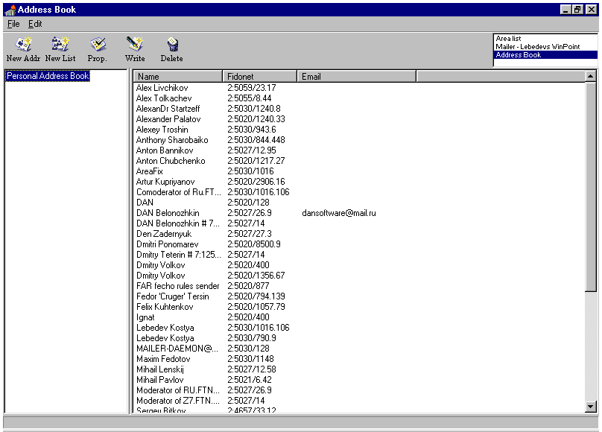602x432 pixels.
Task: Click email dansoftware@mail.ru
Action: click(x=338, y=213)
